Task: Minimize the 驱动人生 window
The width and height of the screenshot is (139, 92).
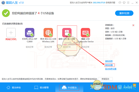Action: [132, 3]
